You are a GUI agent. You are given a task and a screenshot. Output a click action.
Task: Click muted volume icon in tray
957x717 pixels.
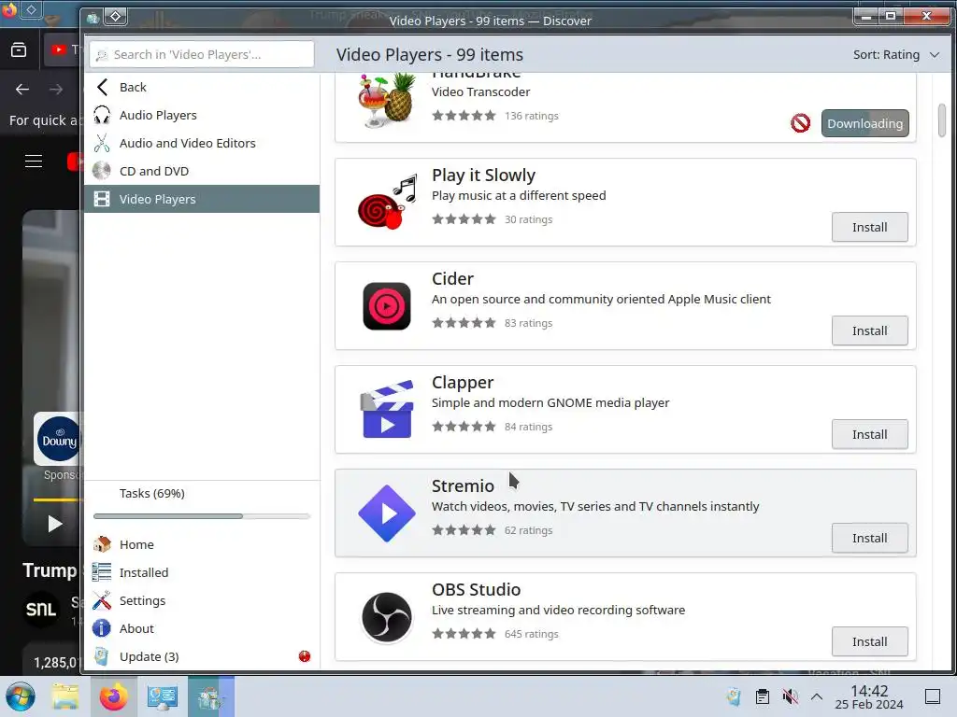[791, 696]
